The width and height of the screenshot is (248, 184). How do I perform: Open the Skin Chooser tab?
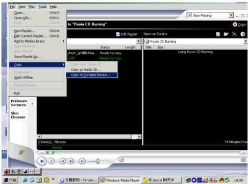[18, 115]
